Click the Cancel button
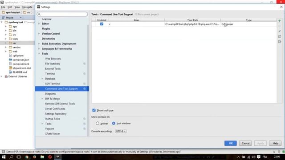The image size is (285, 160). point(245,143)
